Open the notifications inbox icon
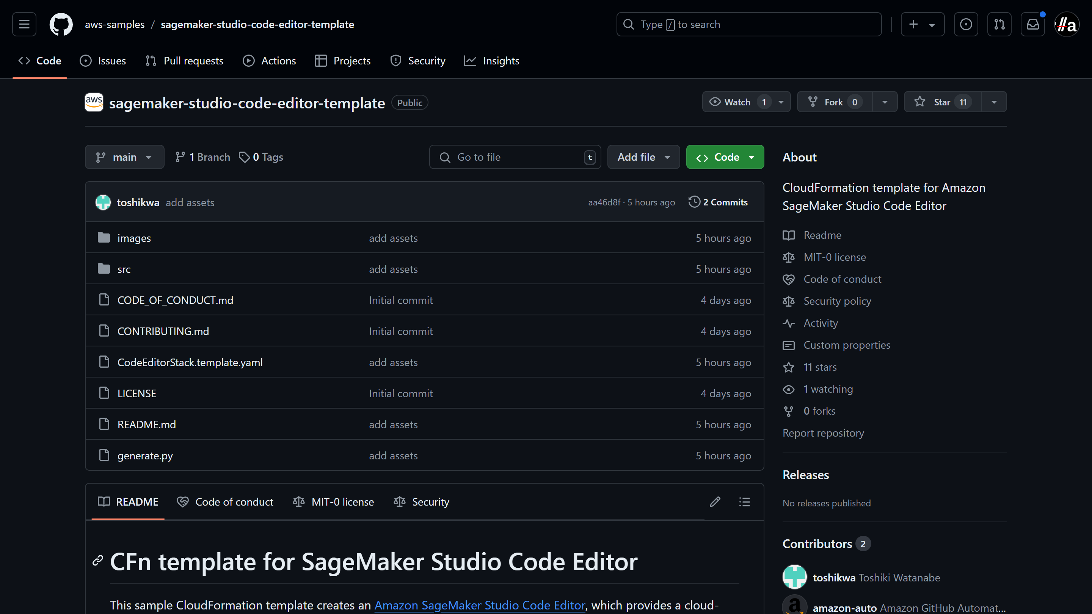Screen dimensions: 1092x614 (1032, 24)
